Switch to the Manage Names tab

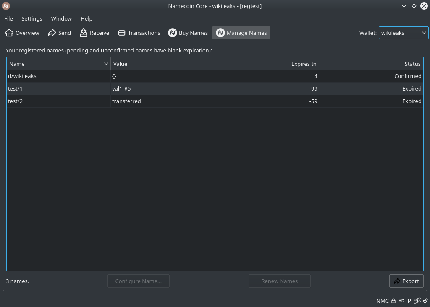(x=241, y=33)
